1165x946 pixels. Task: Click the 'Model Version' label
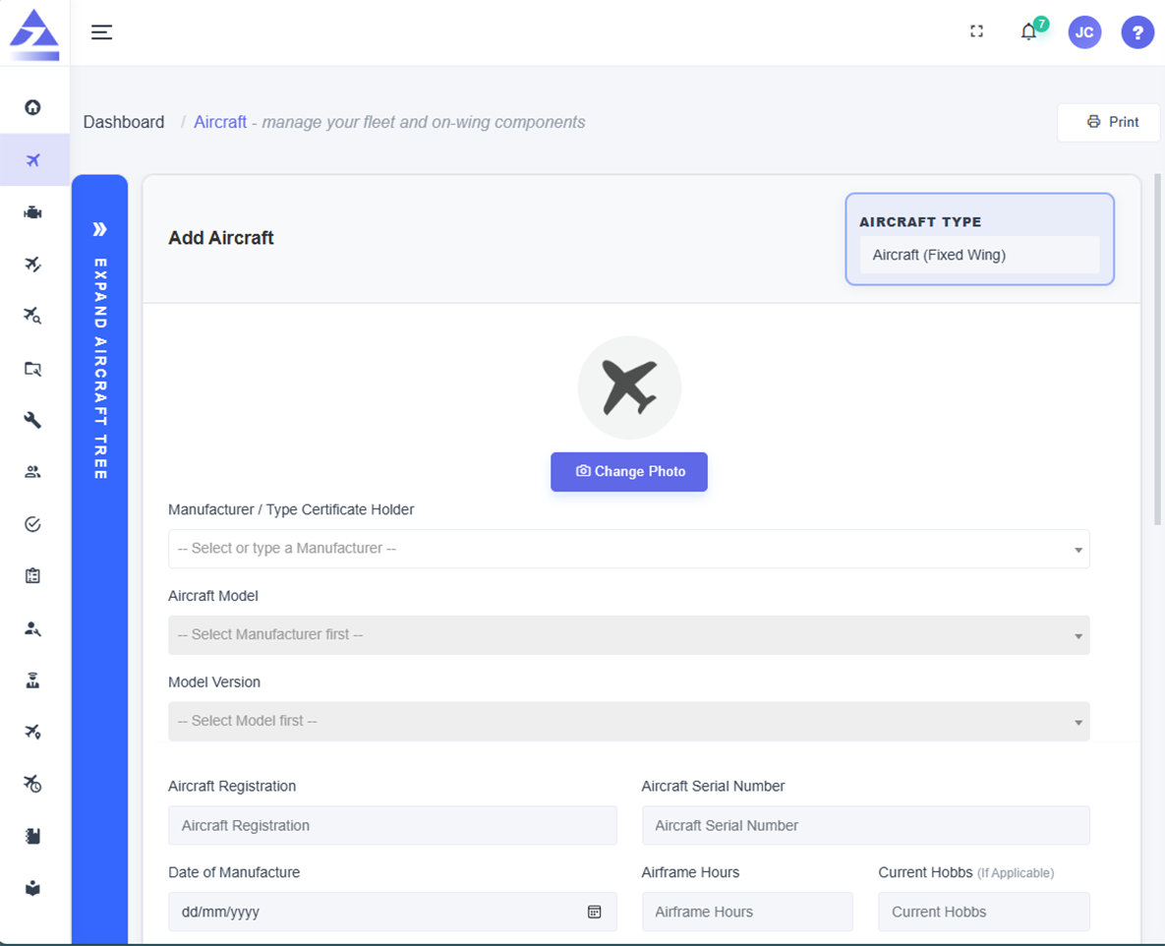coord(214,682)
